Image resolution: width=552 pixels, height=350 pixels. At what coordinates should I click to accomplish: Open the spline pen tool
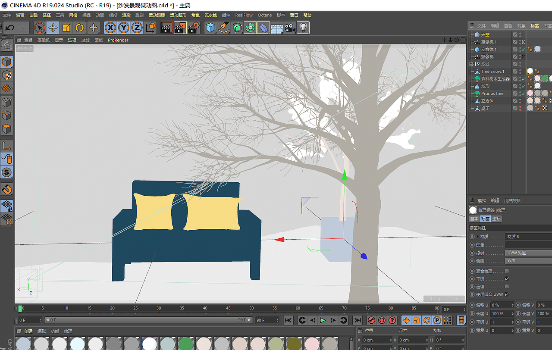[x=224, y=28]
